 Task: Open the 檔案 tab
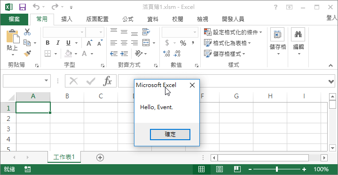pos(14,19)
